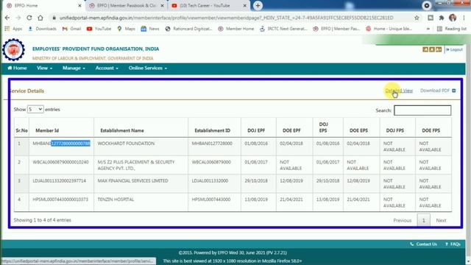Click the EPFO logo
The width and height of the screenshot is (471, 265).
[13, 50]
